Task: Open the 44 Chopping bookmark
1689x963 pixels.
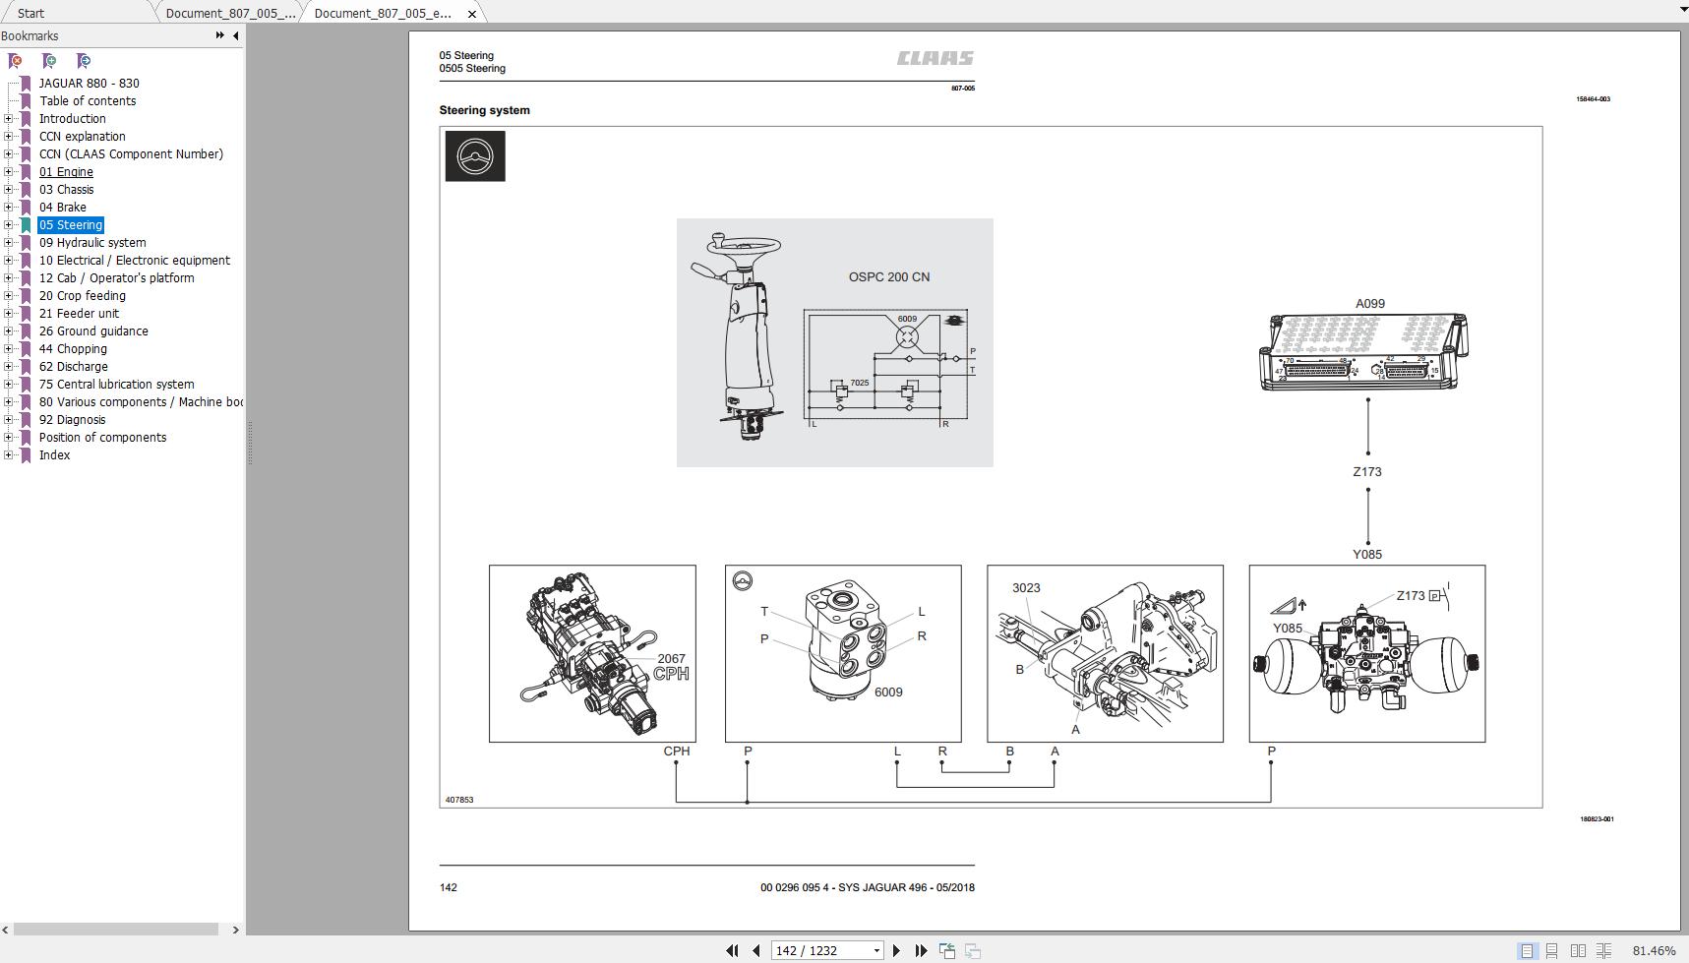Action: 73,349
